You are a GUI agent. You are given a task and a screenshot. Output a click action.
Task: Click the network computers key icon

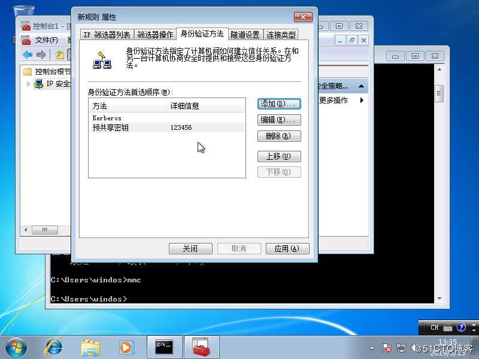tap(102, 60)
